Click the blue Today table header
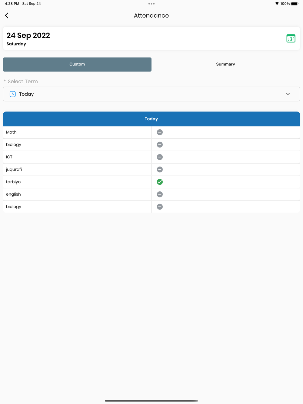 [151, 119]
